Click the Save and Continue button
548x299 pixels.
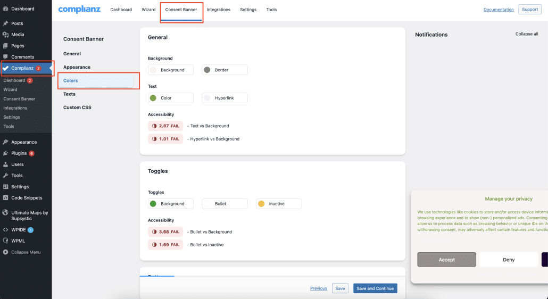(x=375, y=288)
